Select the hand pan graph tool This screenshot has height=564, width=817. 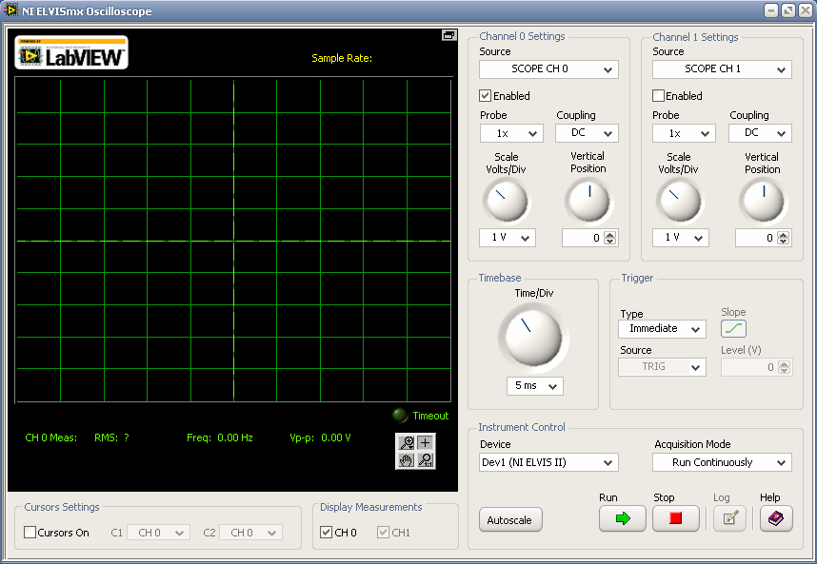(406, 460)
